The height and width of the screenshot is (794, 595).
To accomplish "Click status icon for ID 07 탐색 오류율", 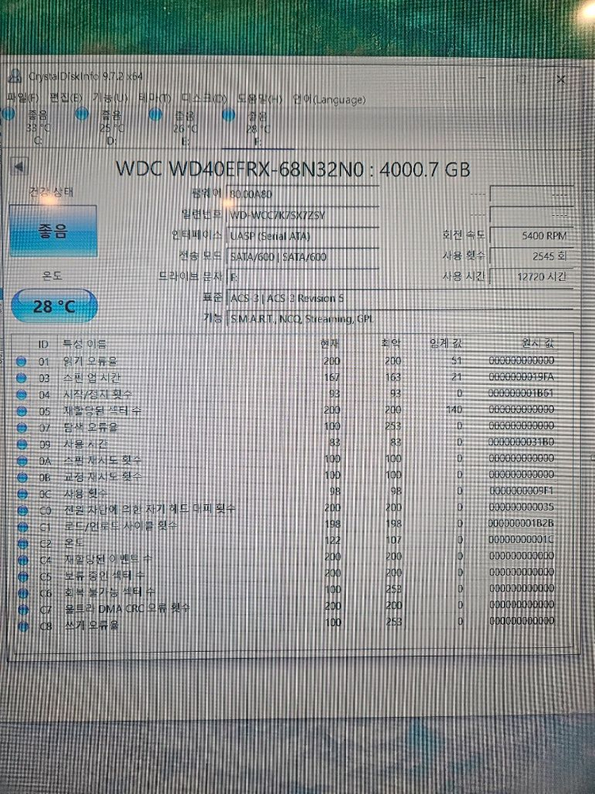I will coord(21,427).
